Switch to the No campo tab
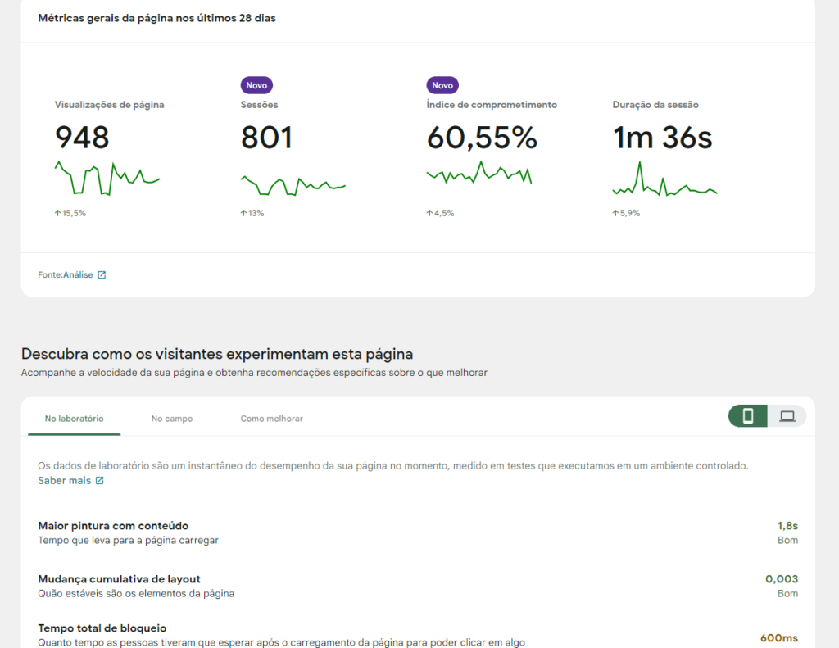 click(x=171, y=418)
